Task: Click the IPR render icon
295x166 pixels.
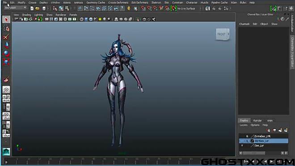Action: coord(220,9)
